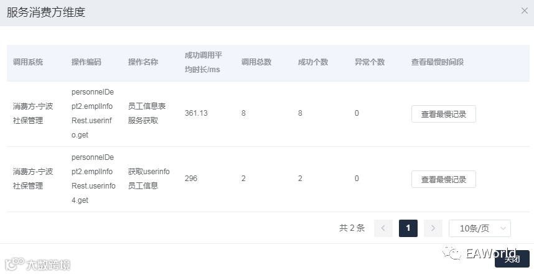
Task: Select the 获取userinfo员工信息 cell
Action: [149, 179]
